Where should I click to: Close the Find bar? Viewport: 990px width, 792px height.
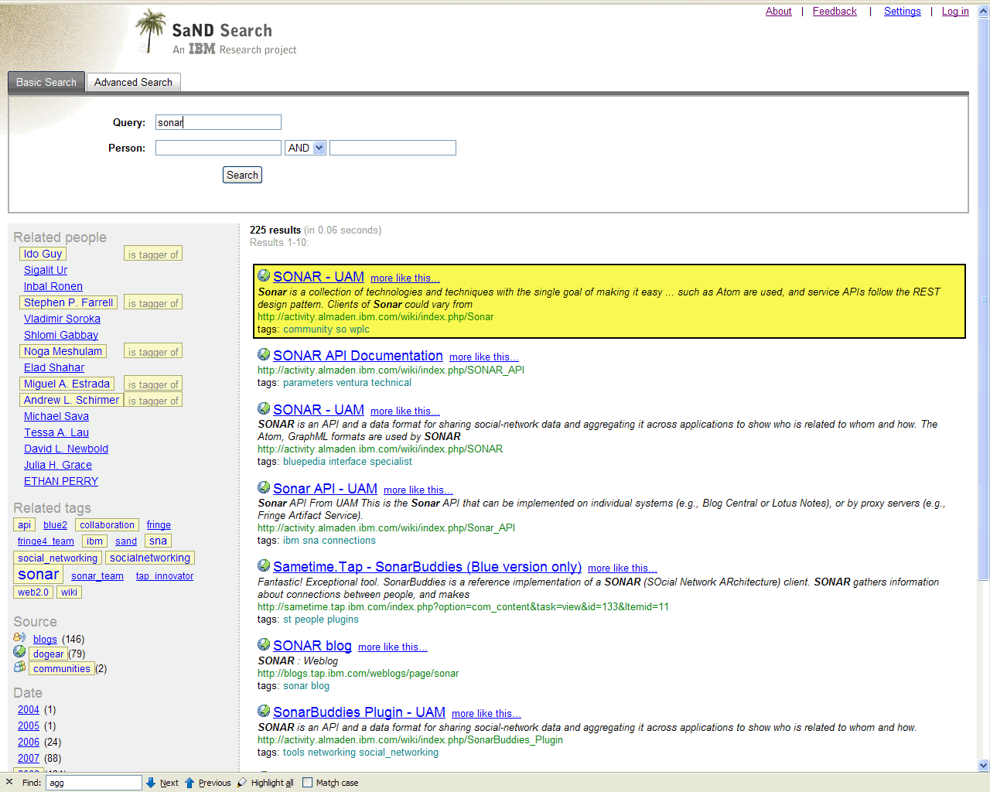(9, 782)
